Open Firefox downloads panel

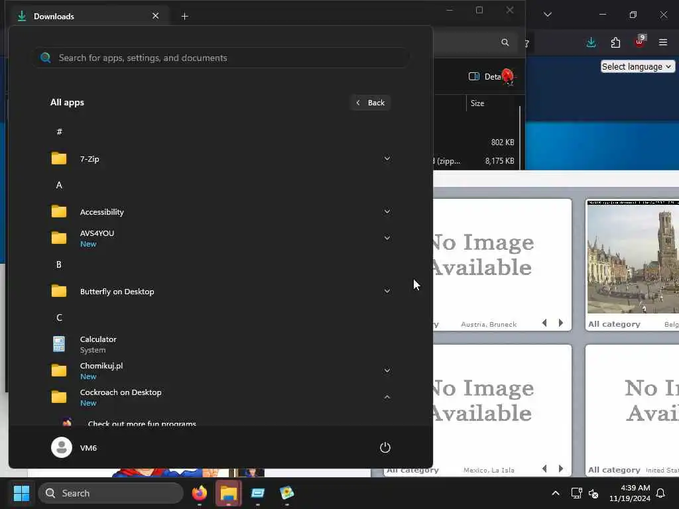(591, 42)
